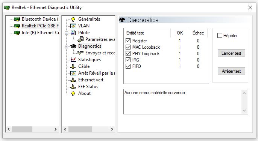Uncheck the MAC Loopback test checkbox
This screenshot has height=141, width=258.
128,47
